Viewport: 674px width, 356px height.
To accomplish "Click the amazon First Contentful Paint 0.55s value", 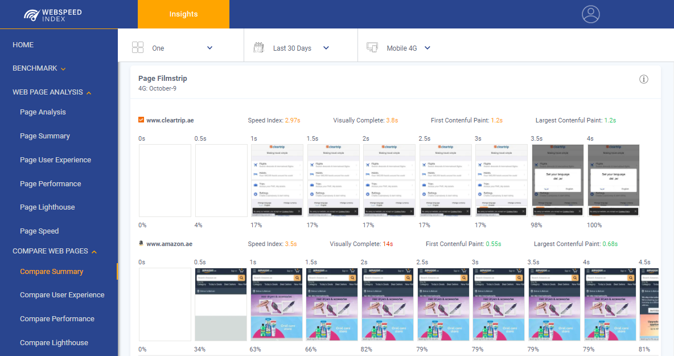I will tap(494, 244).
